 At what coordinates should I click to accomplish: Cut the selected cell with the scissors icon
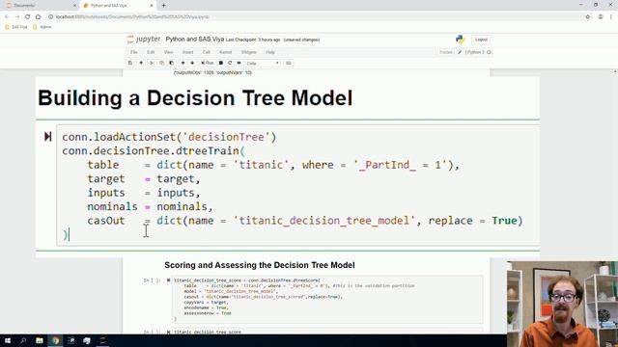click(152, 63)
